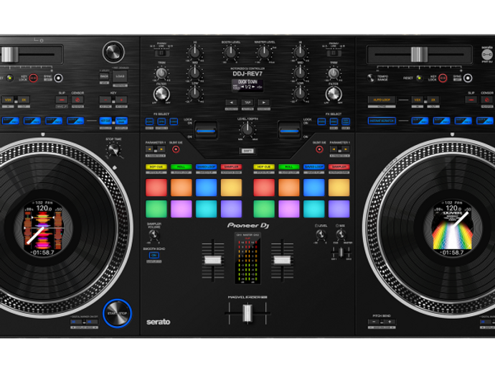The height and width of the screenshot is (372, 495).
Task: Click the right deck SLIP button
Action: (x=471, y=100)
